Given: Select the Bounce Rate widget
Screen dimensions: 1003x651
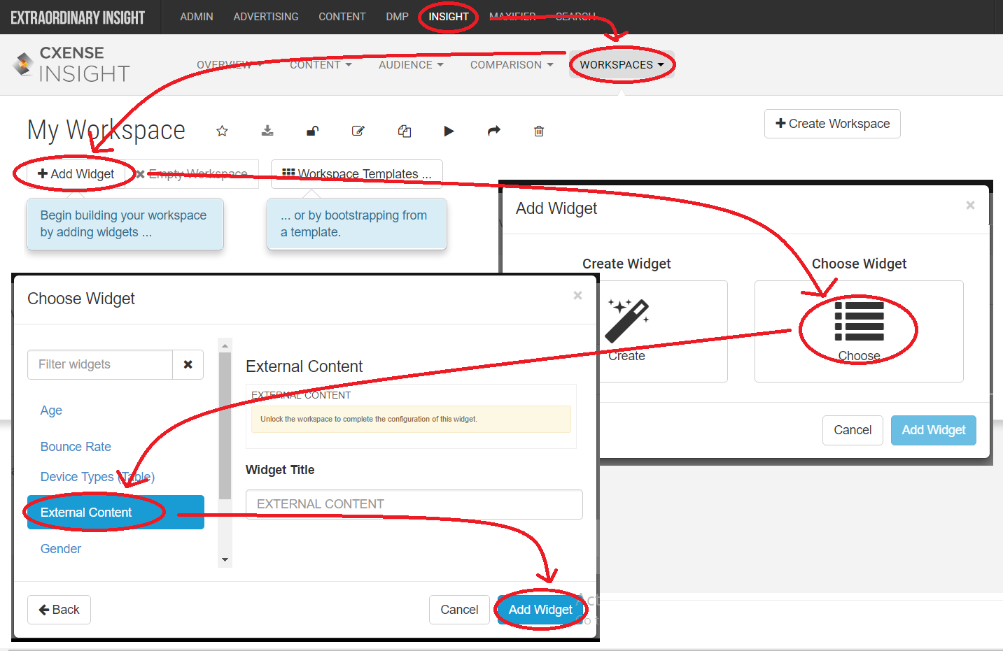Looking at the screenshot, I should (76, 447).
